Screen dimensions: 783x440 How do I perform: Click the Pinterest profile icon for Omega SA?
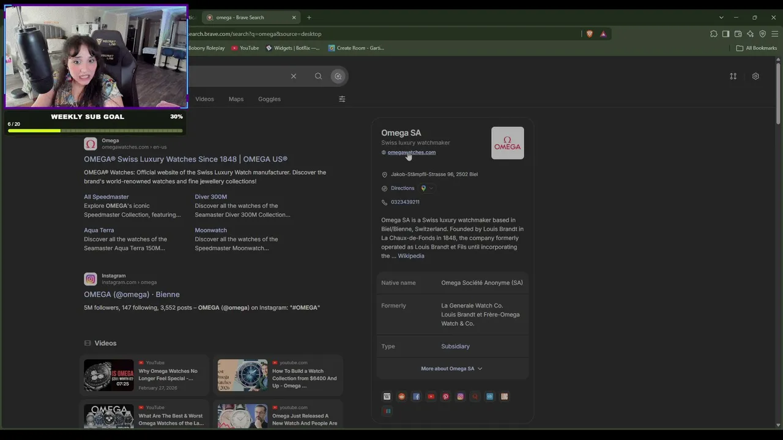click(446, 397)
